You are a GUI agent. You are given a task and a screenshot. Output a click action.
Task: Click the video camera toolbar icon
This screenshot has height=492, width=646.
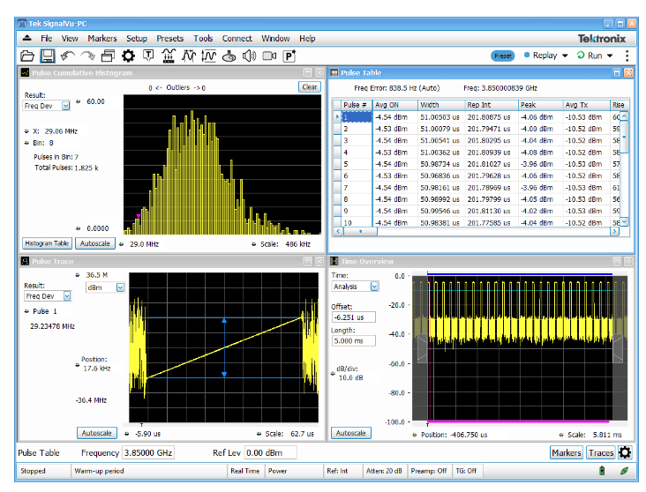tap(269, 56)
